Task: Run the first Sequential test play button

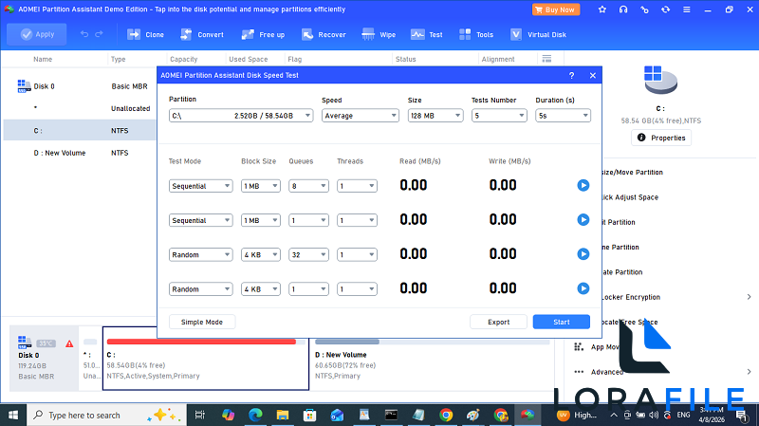Action: click(x=583, y=185)
